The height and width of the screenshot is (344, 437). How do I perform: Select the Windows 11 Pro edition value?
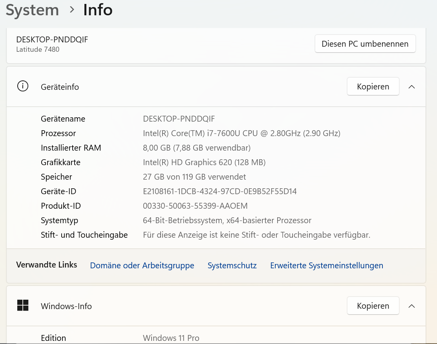171,338
